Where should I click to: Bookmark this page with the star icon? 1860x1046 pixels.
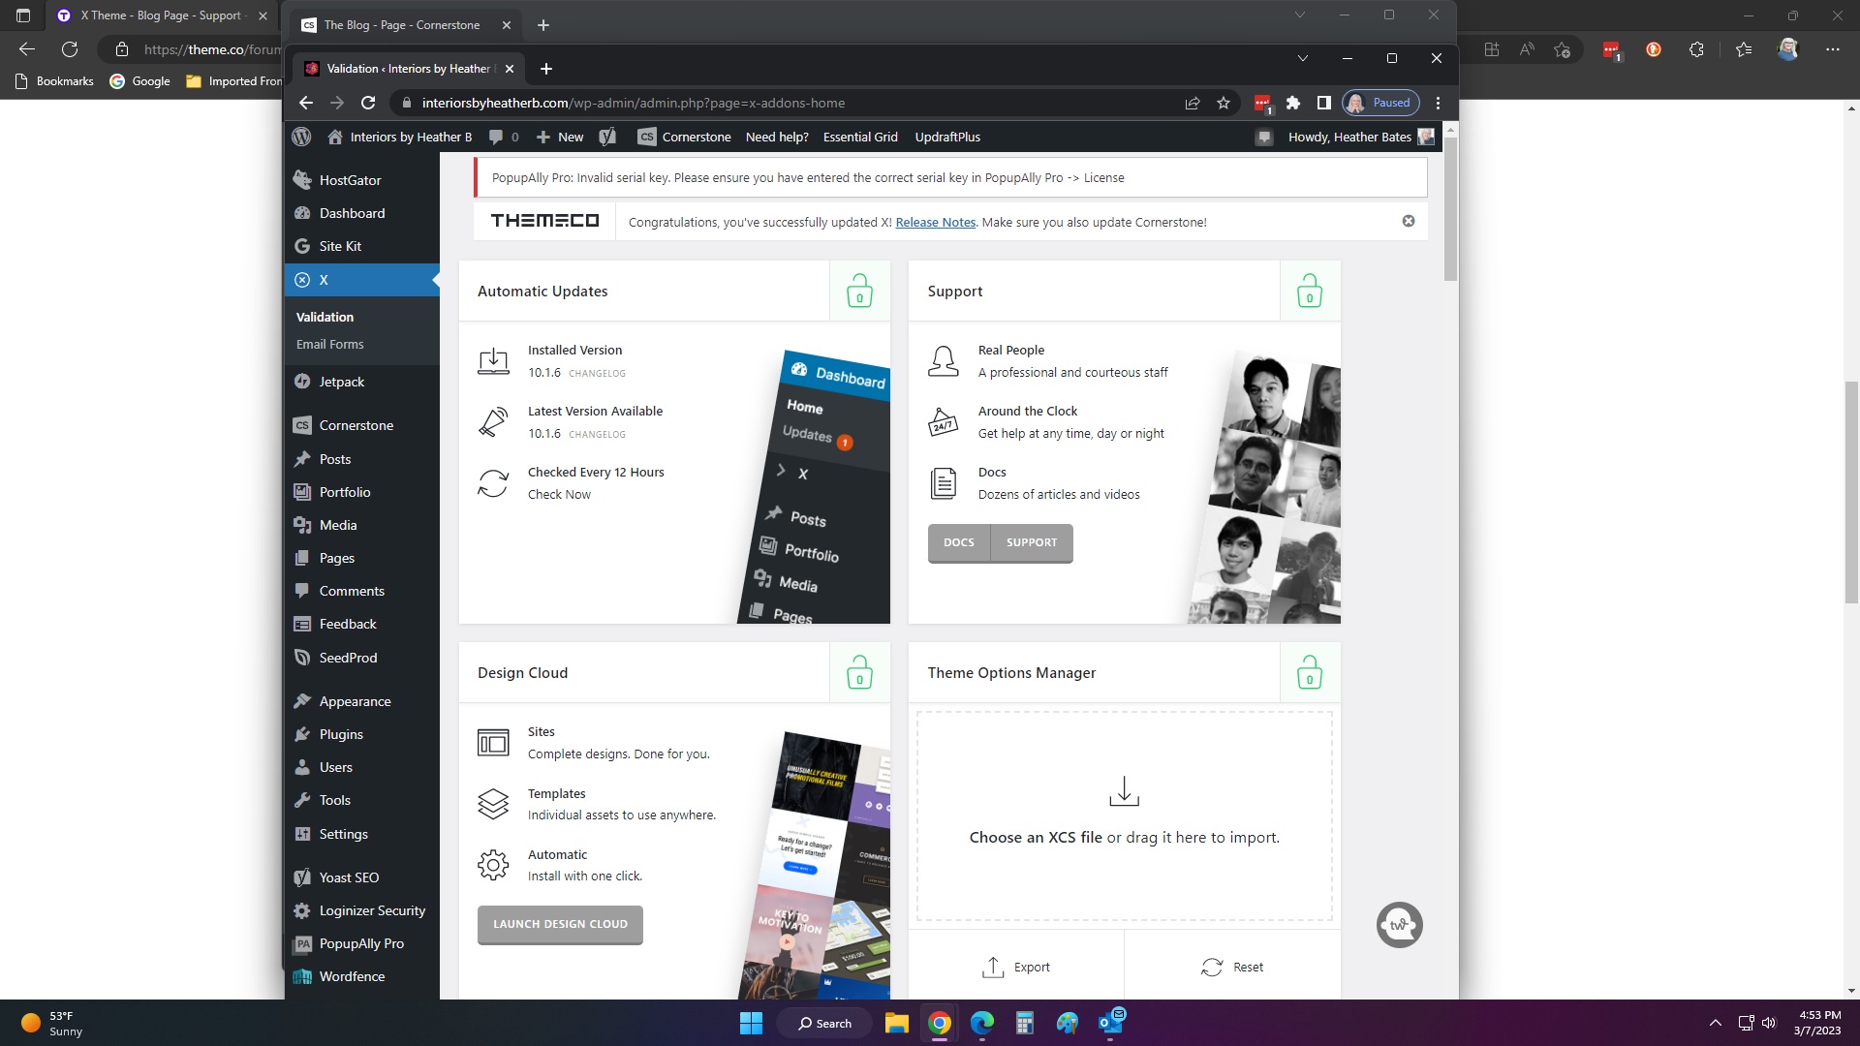(1224, 103)
